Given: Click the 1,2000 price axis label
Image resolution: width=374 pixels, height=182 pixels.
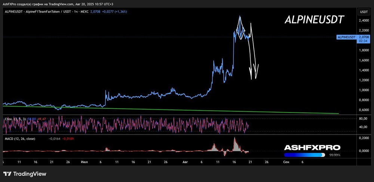Looking at the screenshot, I should point(364,80).
